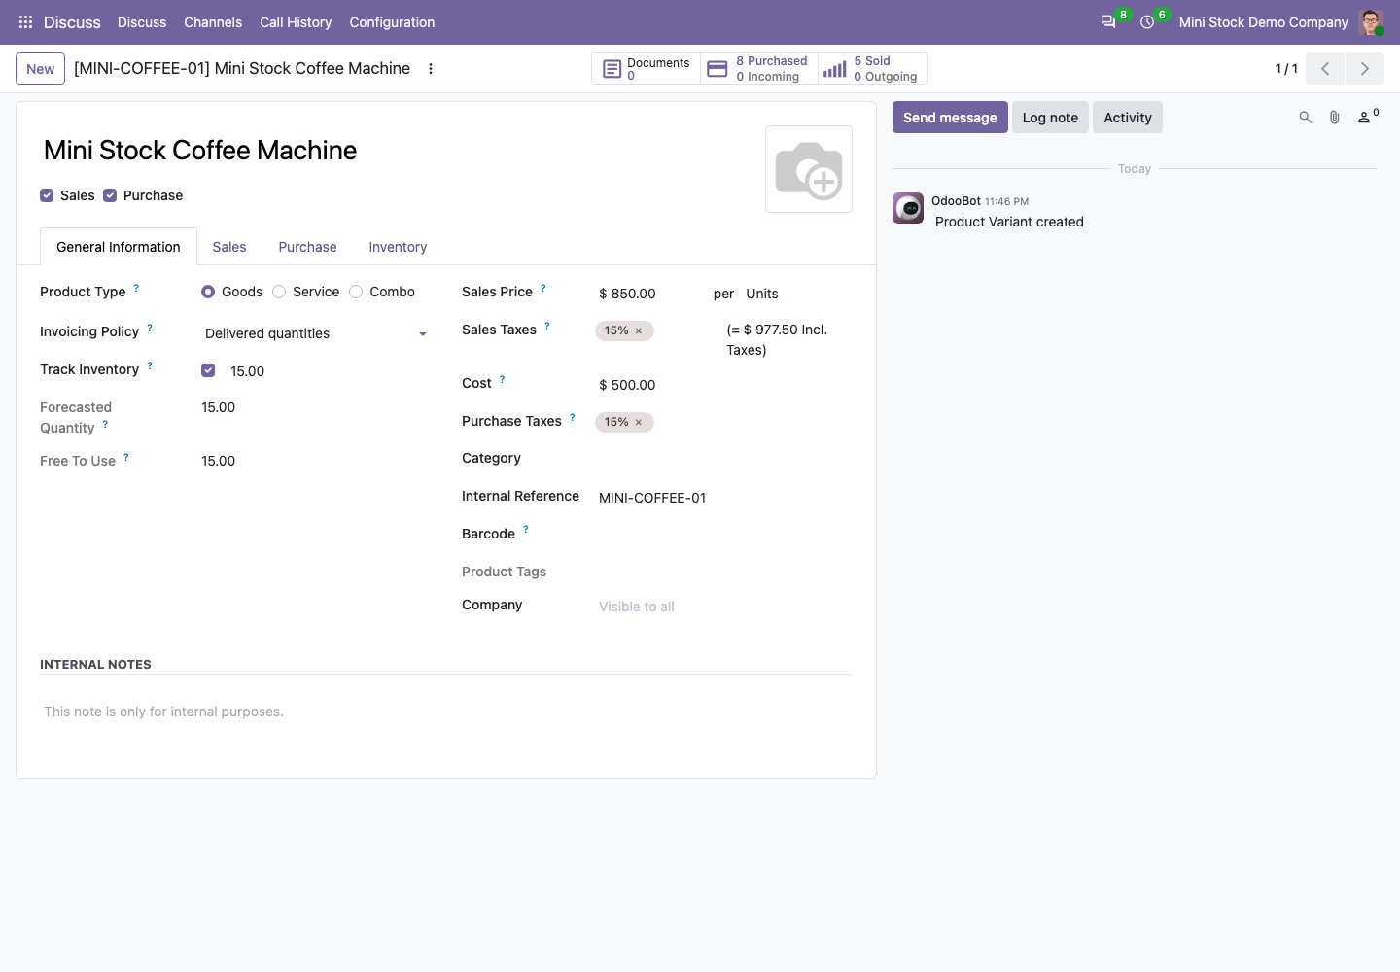Click the OdooBot avatar in chatter
Viewport: 1400px width, 972px height.
coord(908,208)
